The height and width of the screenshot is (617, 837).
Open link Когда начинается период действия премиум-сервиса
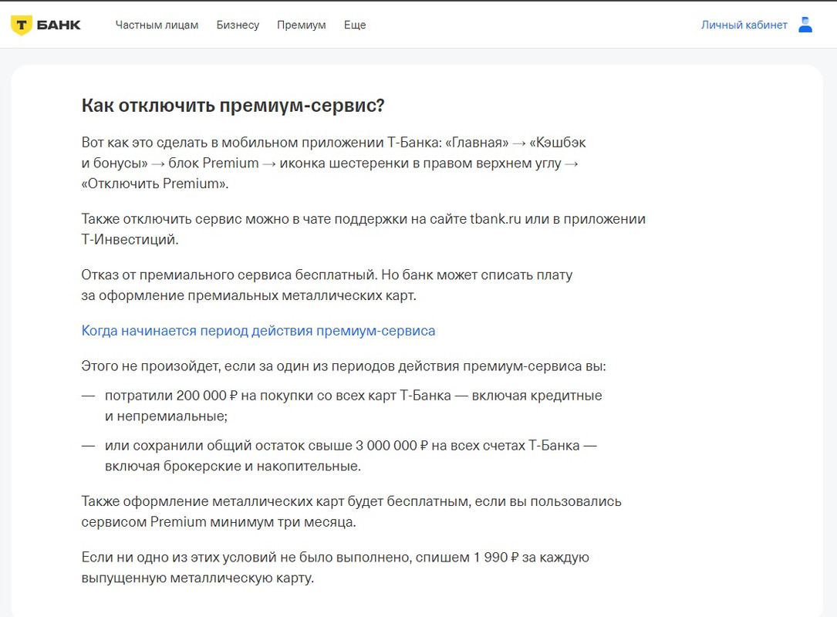[258, 331]
